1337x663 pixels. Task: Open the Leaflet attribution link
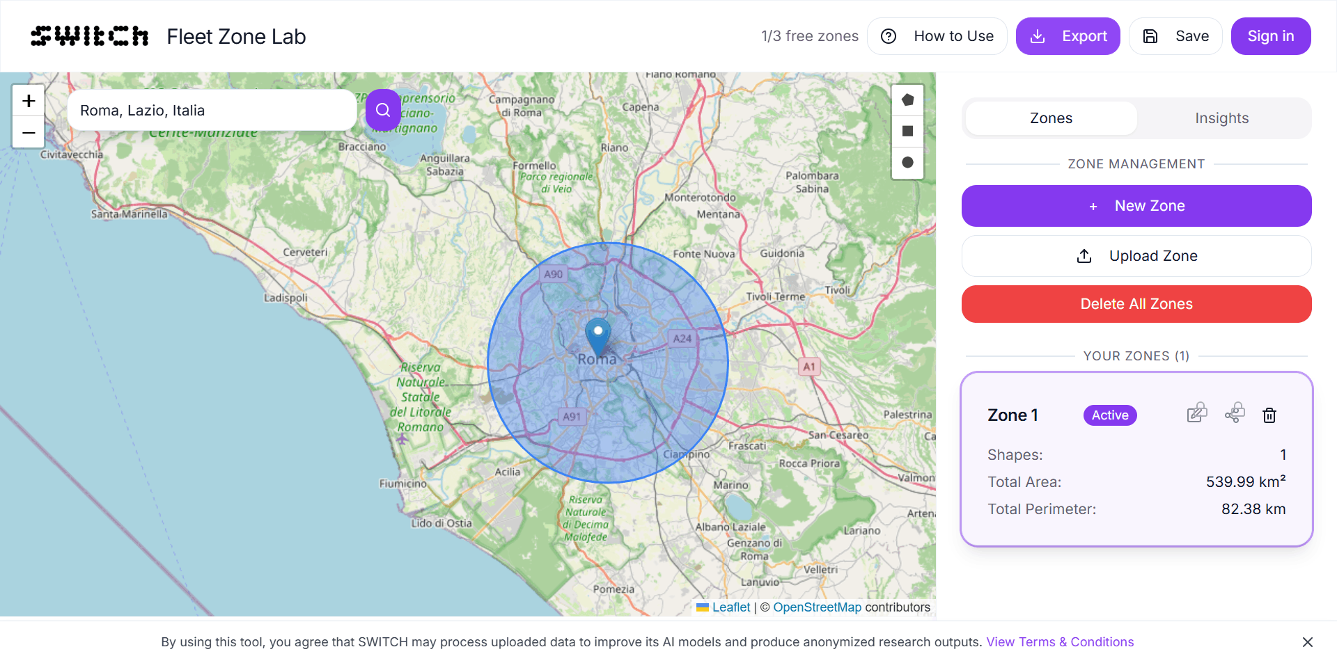(730, 607)
